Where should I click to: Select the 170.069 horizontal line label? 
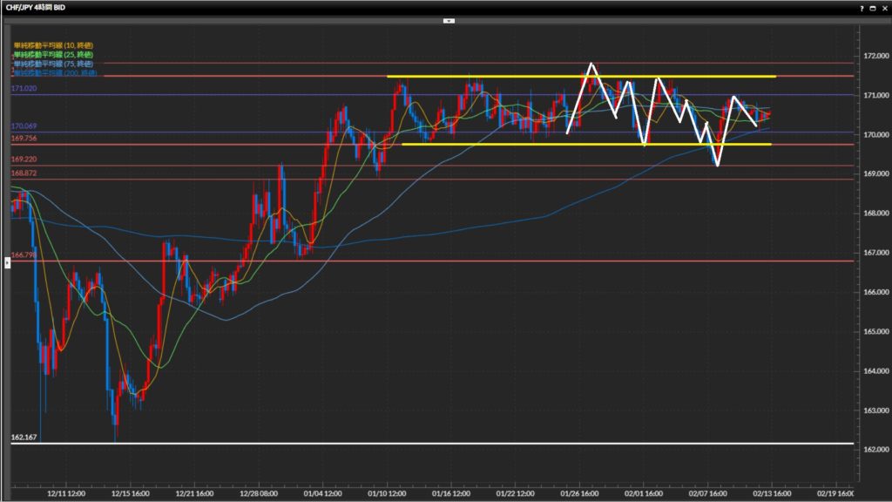24,126
